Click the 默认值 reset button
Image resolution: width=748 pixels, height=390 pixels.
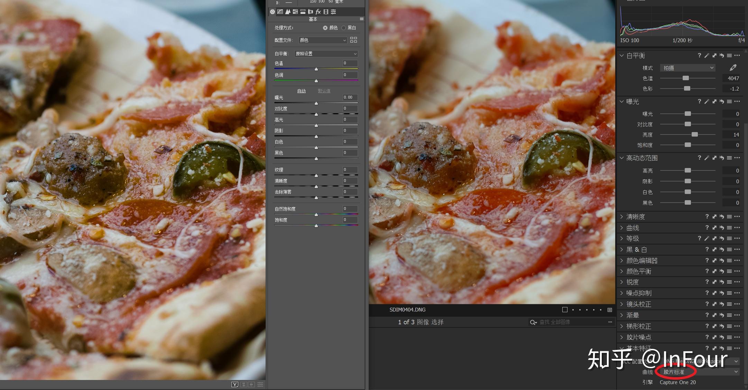324,91
